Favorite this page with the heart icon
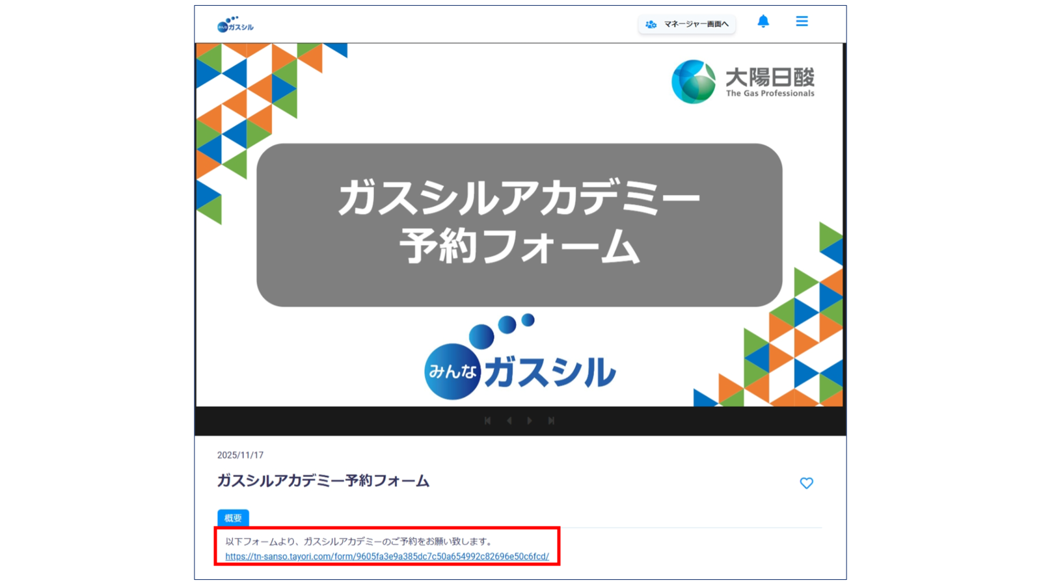The image size is (1041, 585). click(806, 483)
